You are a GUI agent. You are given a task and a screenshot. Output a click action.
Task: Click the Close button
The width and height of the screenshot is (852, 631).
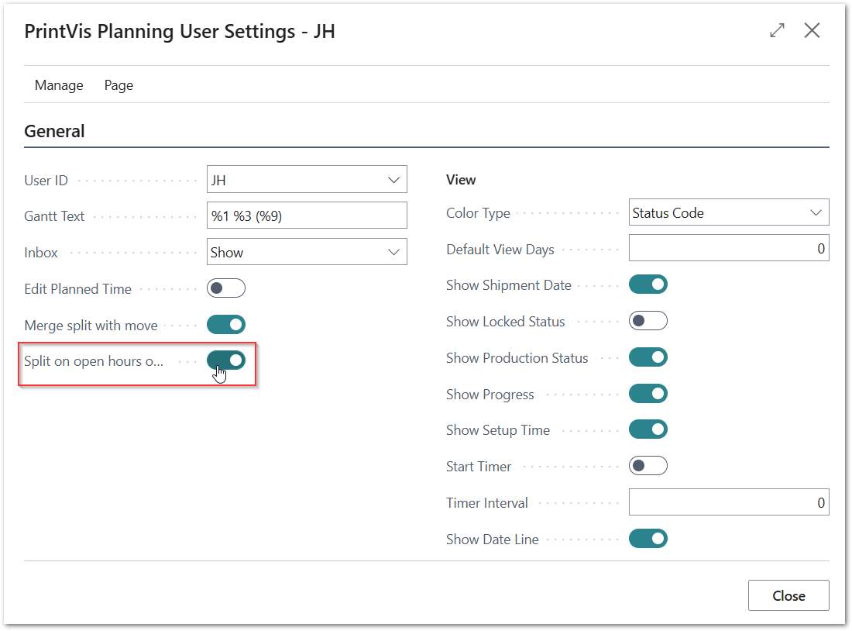(788, 595)
